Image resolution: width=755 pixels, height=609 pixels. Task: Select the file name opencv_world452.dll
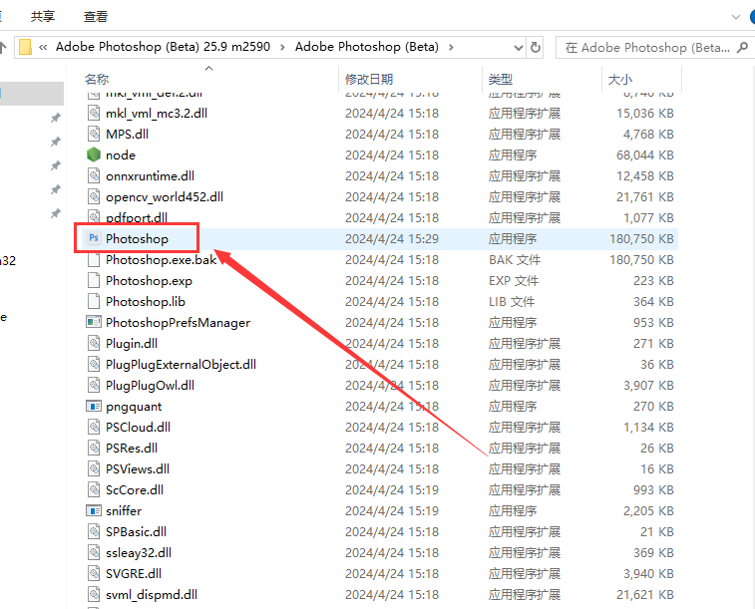pos(165,196)
